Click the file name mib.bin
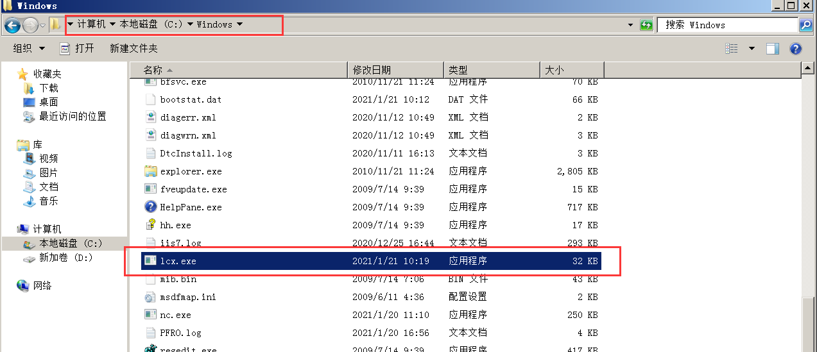This screenshot has width=817, height=352. point(178,279)
